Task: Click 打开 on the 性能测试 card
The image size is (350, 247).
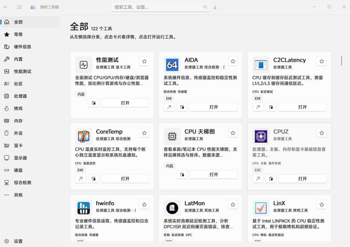Action: point(125,103)
